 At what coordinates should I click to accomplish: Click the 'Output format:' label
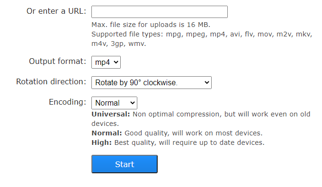[x=57, y=61]
